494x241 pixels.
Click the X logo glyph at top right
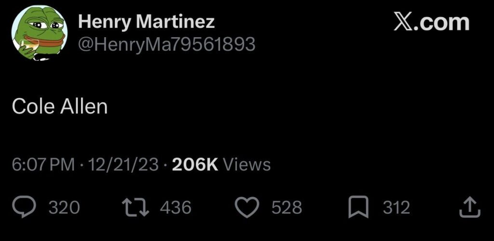[x=404, y=23]
